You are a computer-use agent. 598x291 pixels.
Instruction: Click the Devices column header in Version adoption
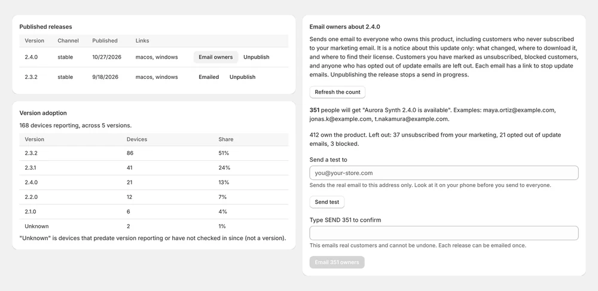pyautogui.click(x=137, y=139)
